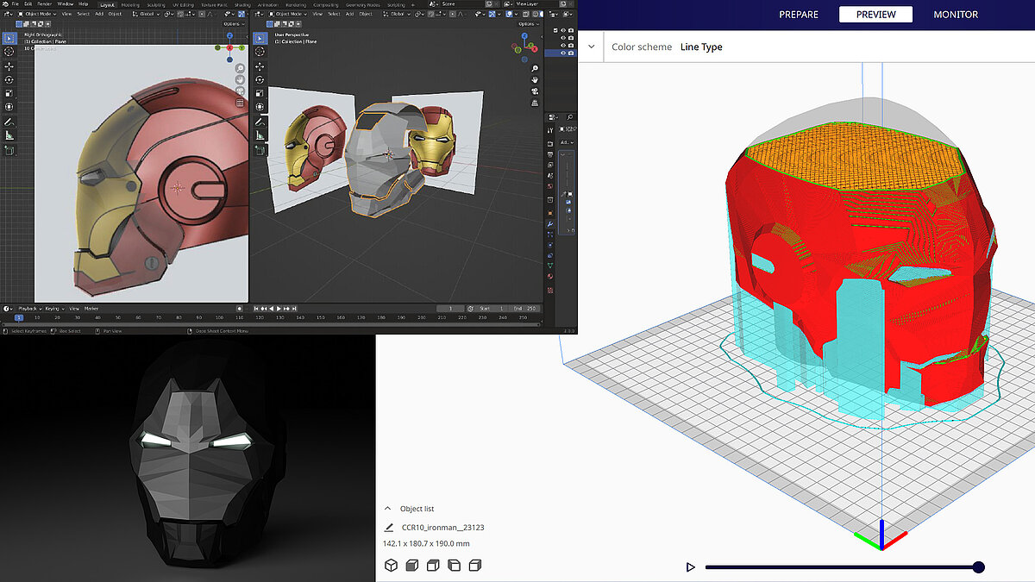The width and height of the screenshot is (1035, 582).
Task: Switch perspective/orthographic grid icon in right viewport
Action: click(535, 102)
